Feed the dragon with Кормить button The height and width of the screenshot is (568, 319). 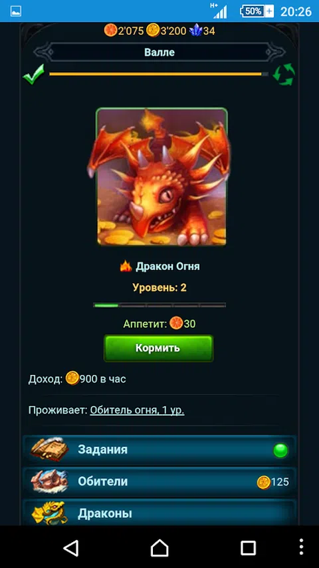coord(158,348)
